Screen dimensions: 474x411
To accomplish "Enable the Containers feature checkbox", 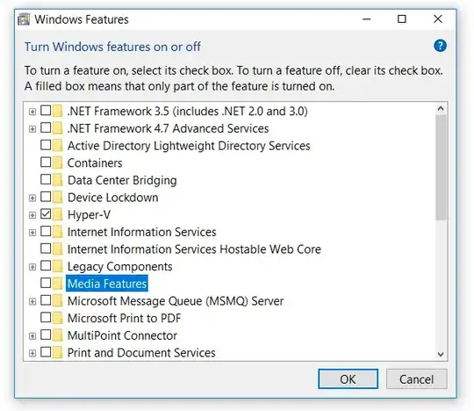I will click(x=46, y=162).
